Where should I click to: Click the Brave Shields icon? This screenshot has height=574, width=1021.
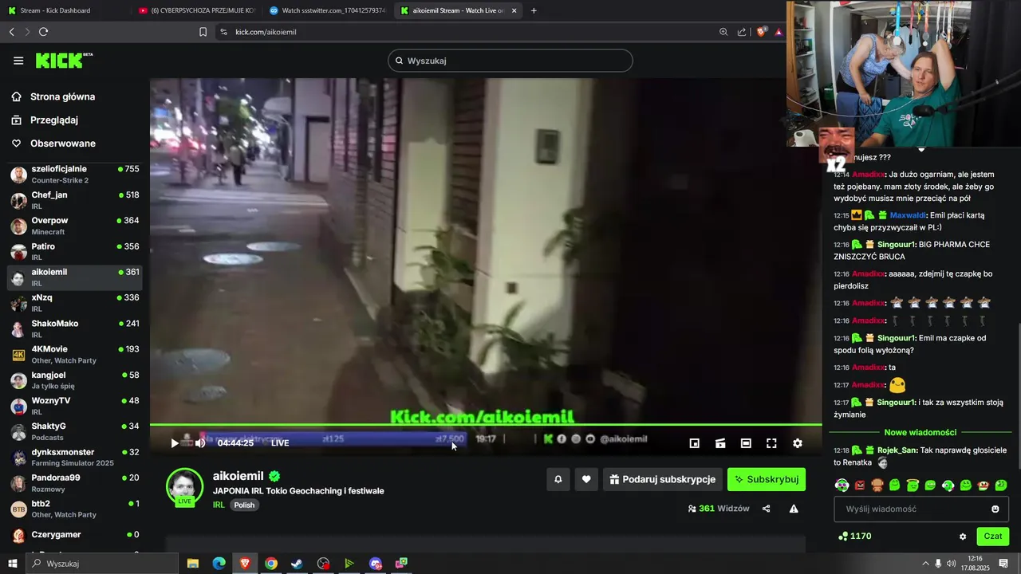click(x=761, y=32)
